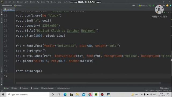Toggle tool window quick access icon

tap(2, 91)
